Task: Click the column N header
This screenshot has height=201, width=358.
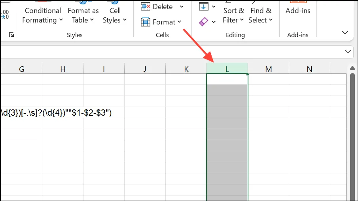Action: click(x=309, y=69)
